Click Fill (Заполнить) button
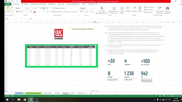This screenshot has height=102, width=182. (x=149, y=10)
